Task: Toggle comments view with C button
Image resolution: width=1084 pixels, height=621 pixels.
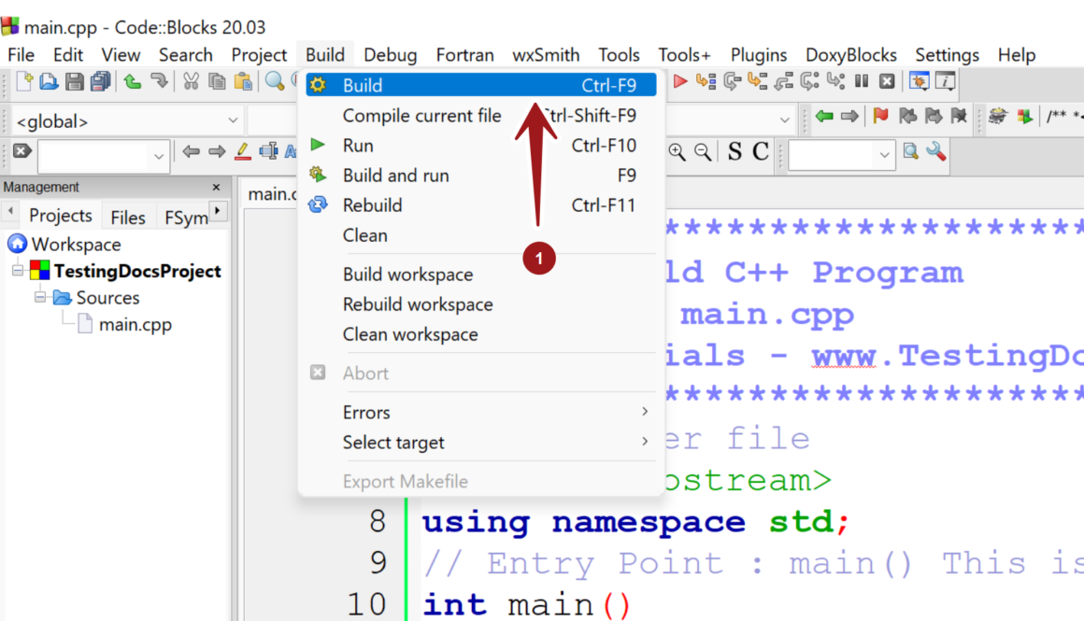Action: (761, 151)
